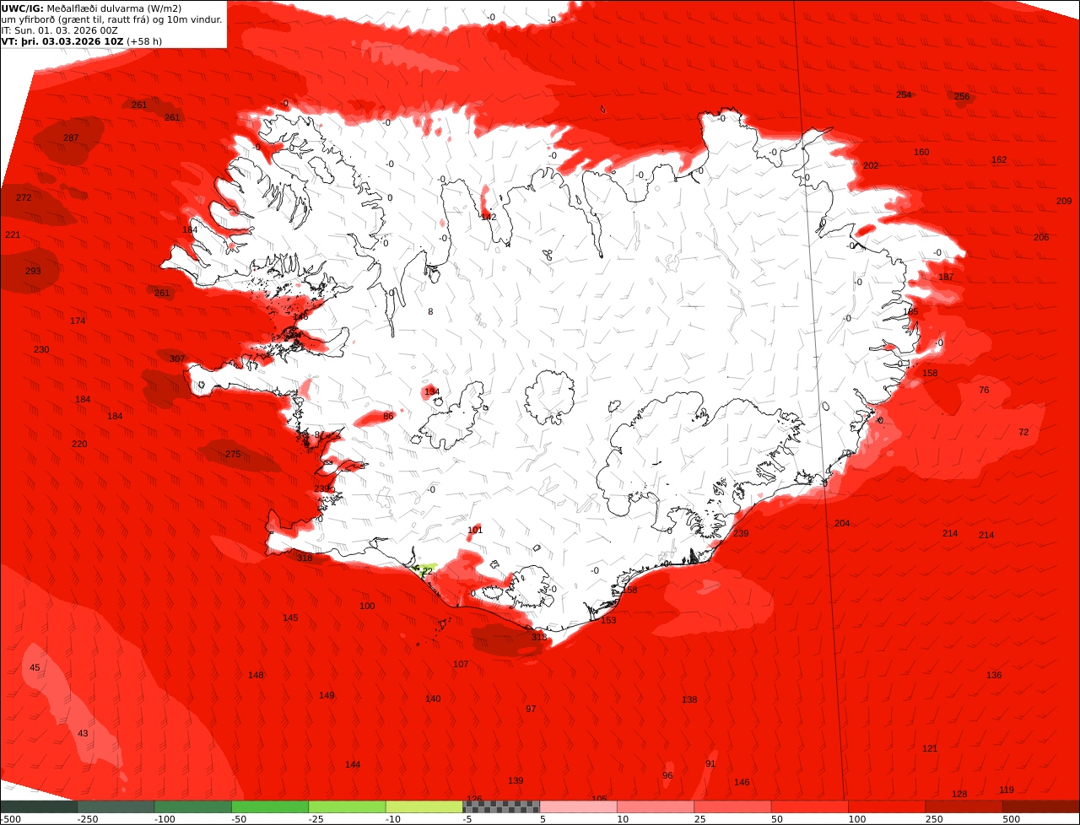Viewport: 1080px width, 825px height.
Task: Click the checkered swatch between -5 and 5
Action: (501, 806)
